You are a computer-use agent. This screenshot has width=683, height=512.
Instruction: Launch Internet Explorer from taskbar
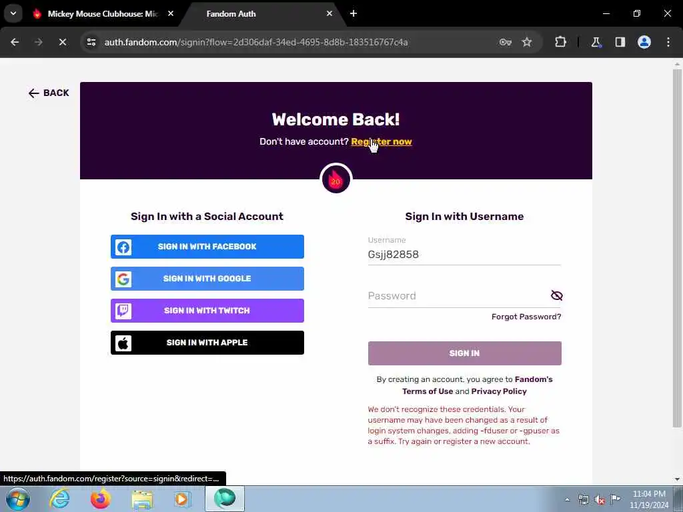click(59, 499)
